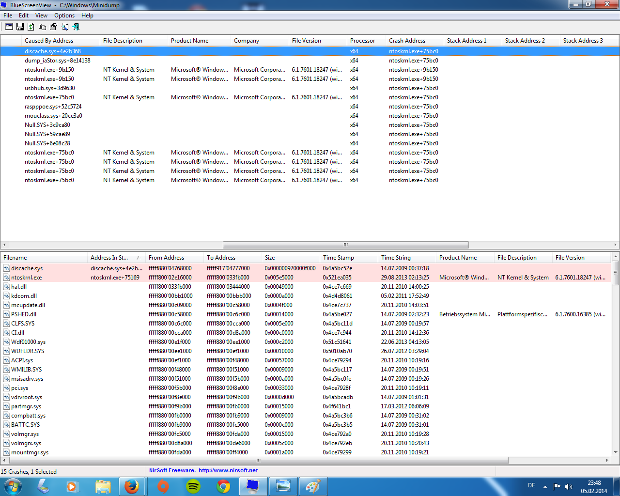Open the http://www.nirsoft.net link

click(x=228, y=470)
